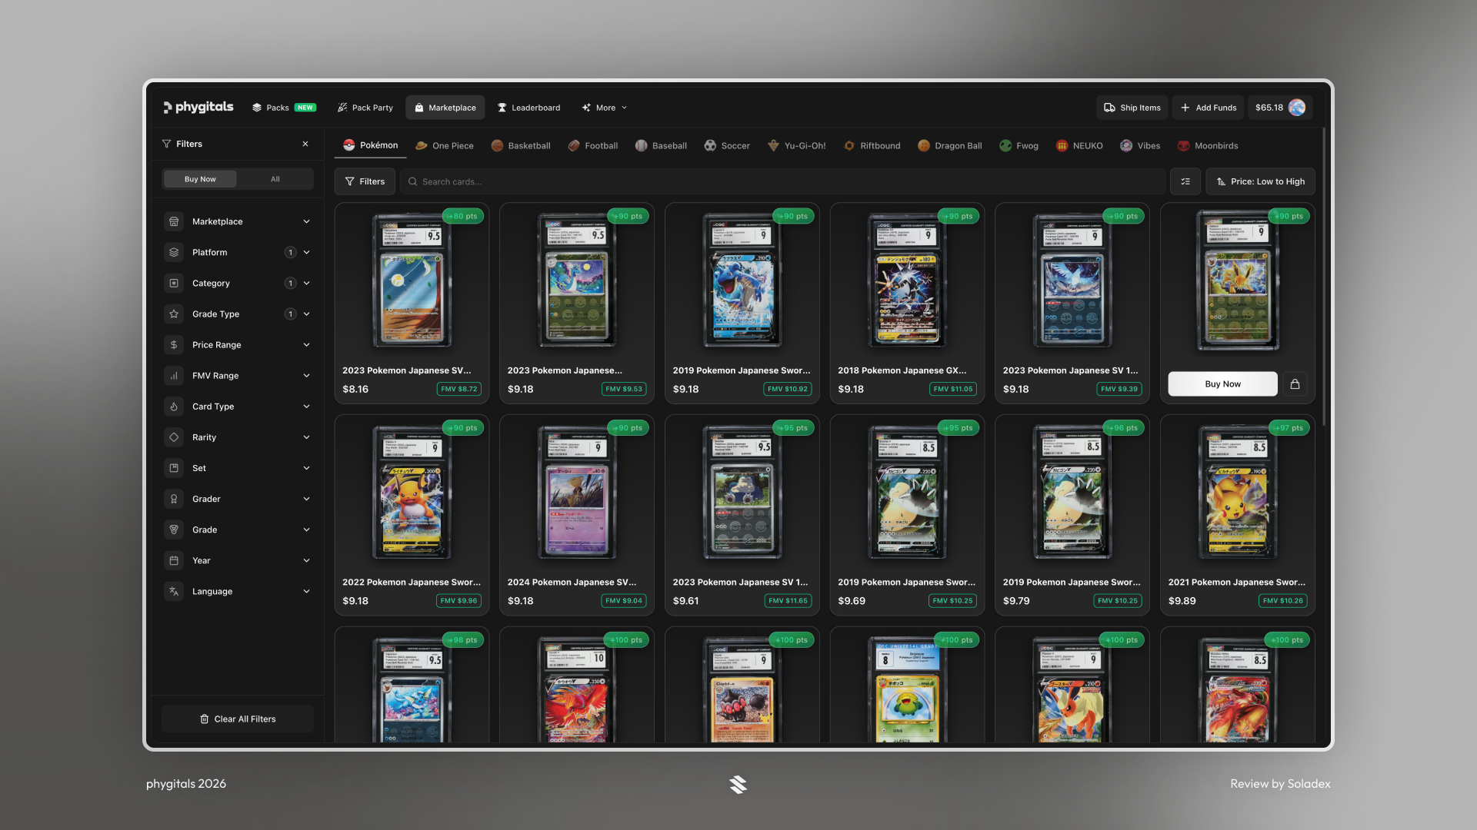1477x830 pixels.
Task: View the Leaderboard
Action: 528,108
